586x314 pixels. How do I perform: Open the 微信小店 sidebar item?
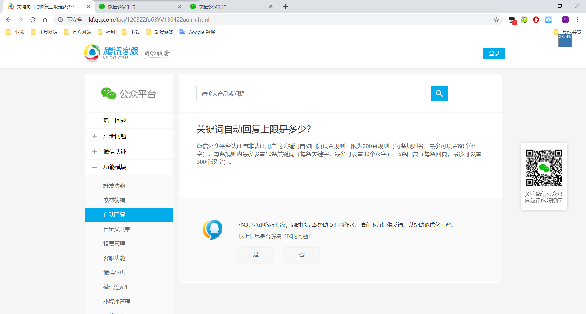[114, 273]
